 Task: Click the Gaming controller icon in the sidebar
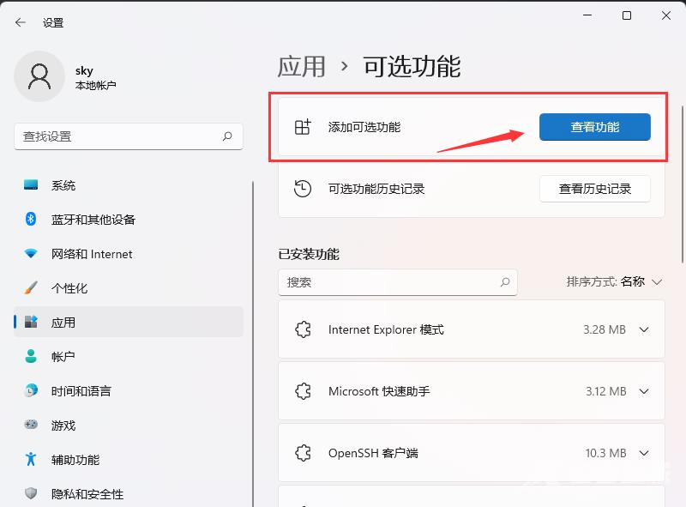31,425
